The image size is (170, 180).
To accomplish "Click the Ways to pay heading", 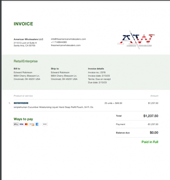I will (23, 119).
